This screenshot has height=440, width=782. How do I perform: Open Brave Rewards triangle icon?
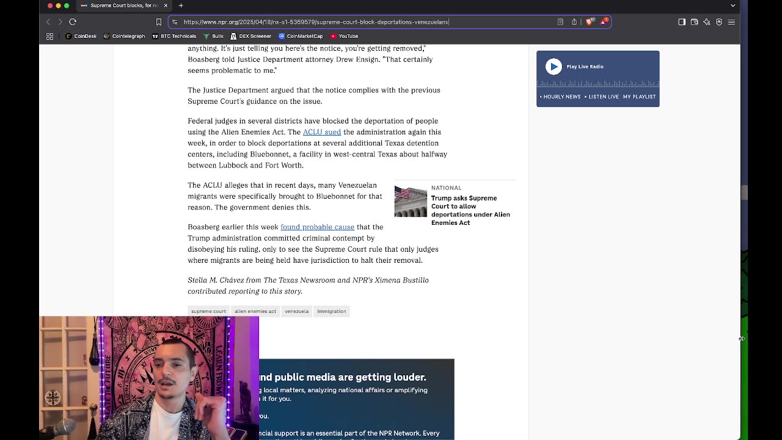click(604, 21)
